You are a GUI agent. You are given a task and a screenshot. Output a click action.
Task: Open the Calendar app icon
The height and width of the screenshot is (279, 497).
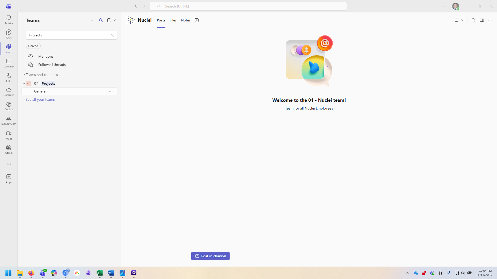[x=9, y=63]
